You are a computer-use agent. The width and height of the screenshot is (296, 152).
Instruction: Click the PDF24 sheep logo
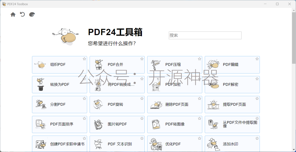65,36
